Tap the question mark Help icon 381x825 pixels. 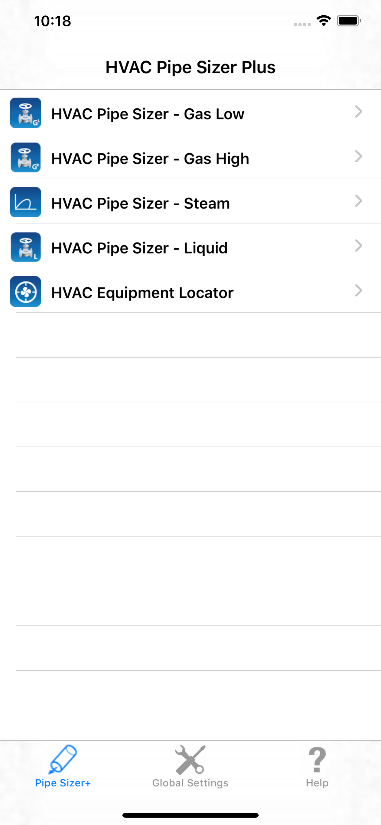click(x=317, y=760)
